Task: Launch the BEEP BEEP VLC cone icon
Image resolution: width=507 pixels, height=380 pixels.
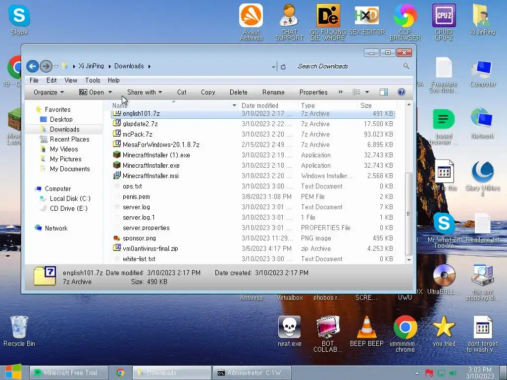Action: tap(366, 331)
